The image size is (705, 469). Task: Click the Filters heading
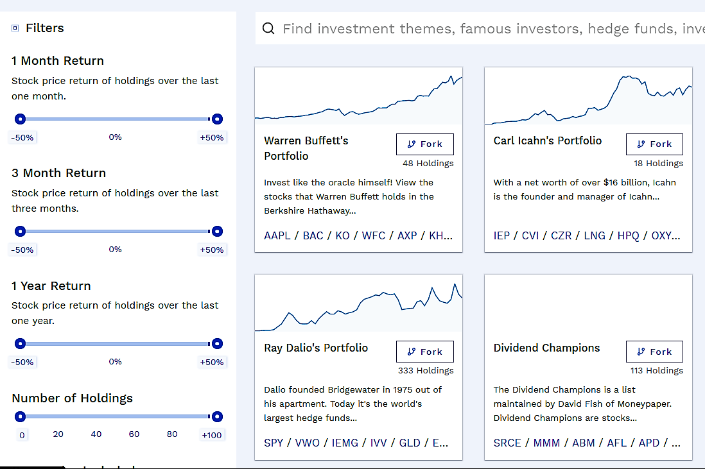click(x=45, y=28)
